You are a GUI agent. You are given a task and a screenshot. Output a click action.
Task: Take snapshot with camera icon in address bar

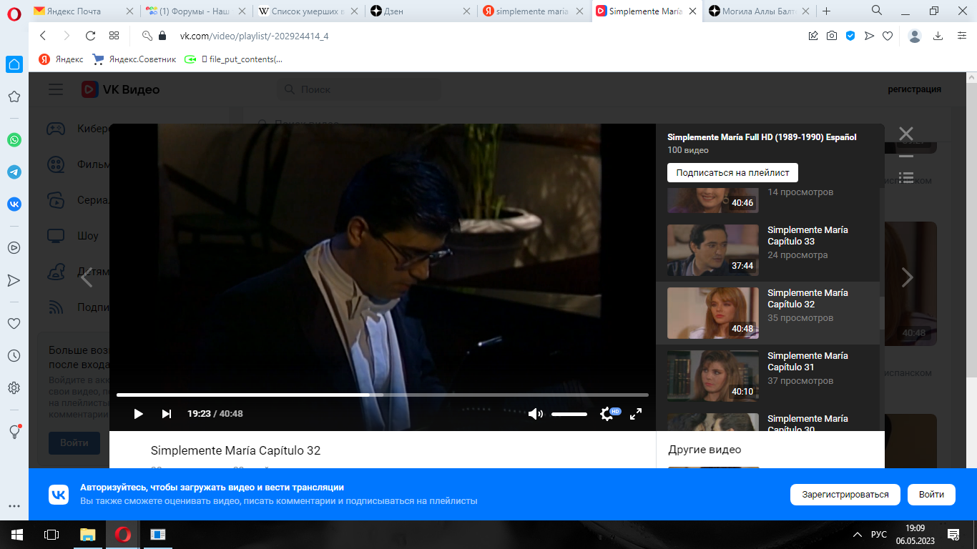[x=832, y=36]
